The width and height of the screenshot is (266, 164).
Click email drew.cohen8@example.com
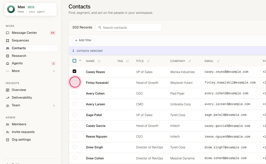click(x=225, y=158)
